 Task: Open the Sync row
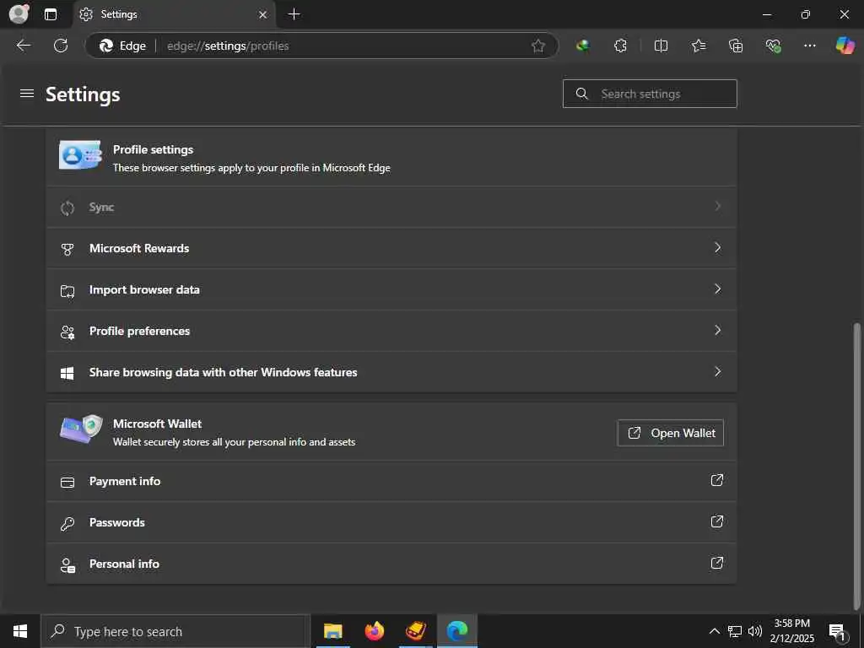tap(391, 208)
